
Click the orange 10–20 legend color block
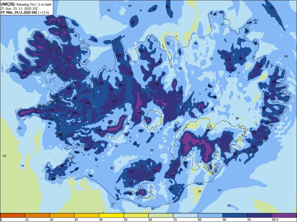coord(37,215)
